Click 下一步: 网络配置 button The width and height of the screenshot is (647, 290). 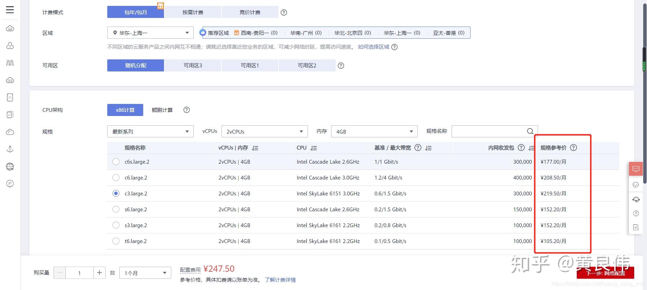pyautogui.click(x=605, y=273)
